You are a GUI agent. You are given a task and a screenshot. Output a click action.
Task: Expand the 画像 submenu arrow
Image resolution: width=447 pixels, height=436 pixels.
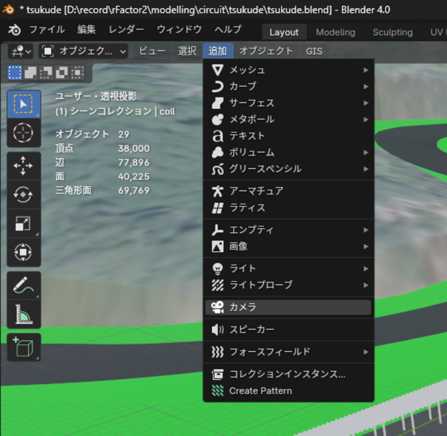click(x=366, y=246)
